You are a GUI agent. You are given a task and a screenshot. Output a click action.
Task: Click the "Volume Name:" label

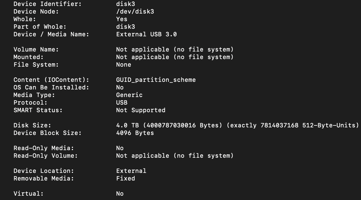tap(36, 50)
